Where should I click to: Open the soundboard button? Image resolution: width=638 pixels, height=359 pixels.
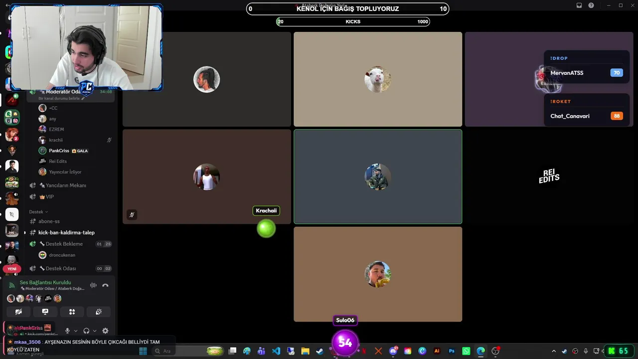[x=99, y=312]
